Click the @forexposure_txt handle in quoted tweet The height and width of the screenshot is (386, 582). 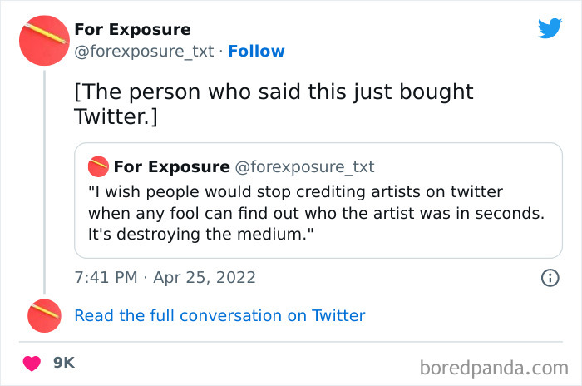point(305,166)
